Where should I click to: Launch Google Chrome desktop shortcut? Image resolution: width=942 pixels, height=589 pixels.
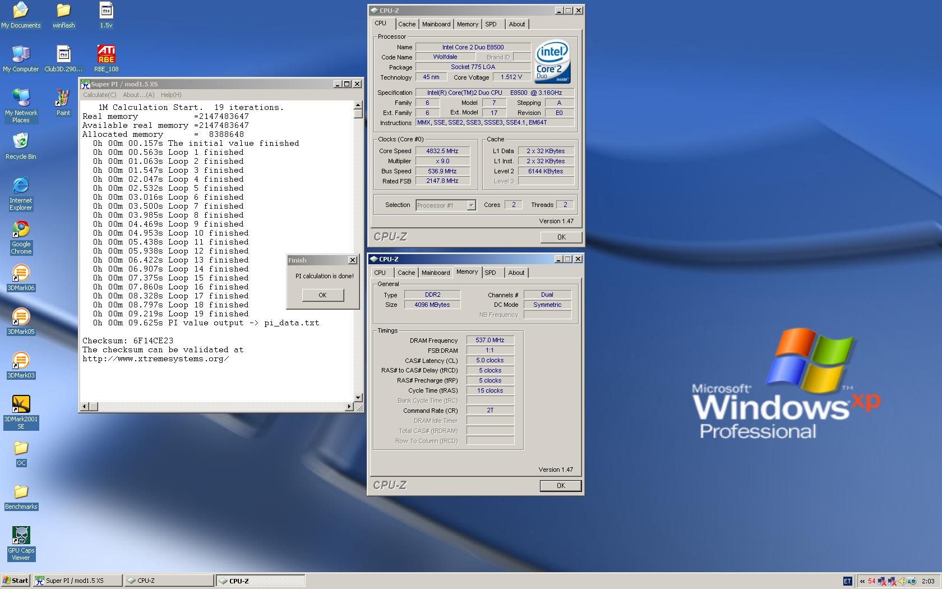[x=21, y=237]
